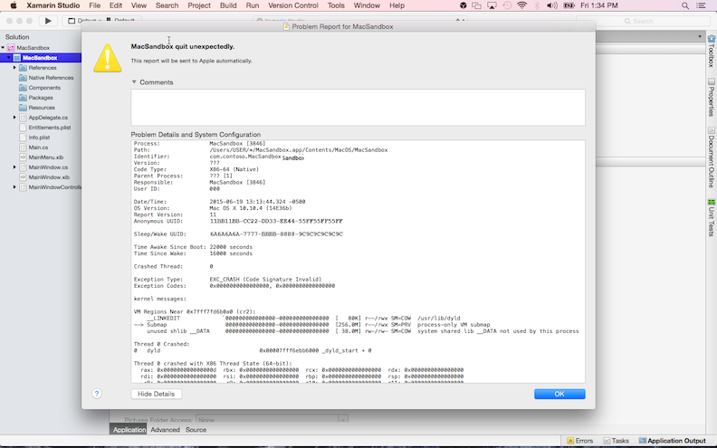Select Entitlements.plist file
Image resolution: width=717 pixels, height=448 pixels.
point(50,128)
